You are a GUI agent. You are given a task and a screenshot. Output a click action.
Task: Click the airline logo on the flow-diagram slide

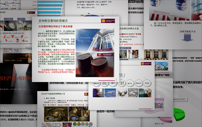click(x=146, y=64)
